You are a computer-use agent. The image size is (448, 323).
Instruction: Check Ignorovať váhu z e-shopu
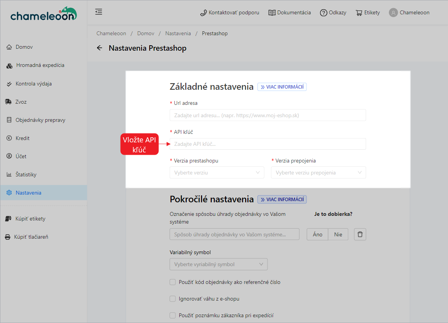click(x=173, y=299)
